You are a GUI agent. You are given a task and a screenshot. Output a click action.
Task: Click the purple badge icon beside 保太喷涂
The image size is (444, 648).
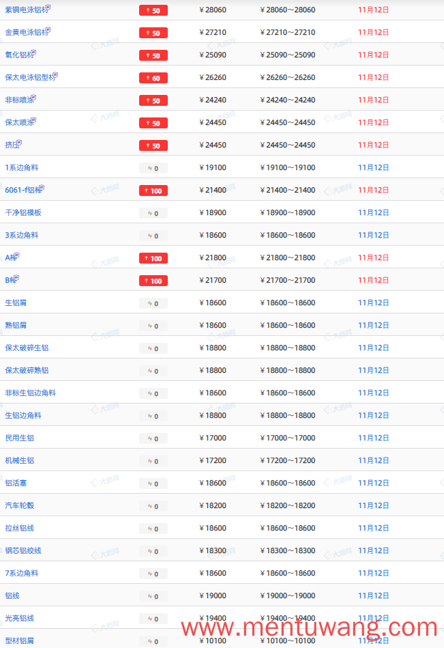click(33, 120)
